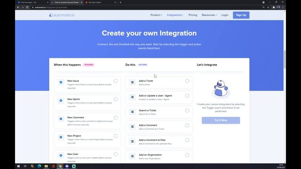
Task: Click the Let's Integrate heading
Action: 207,65
